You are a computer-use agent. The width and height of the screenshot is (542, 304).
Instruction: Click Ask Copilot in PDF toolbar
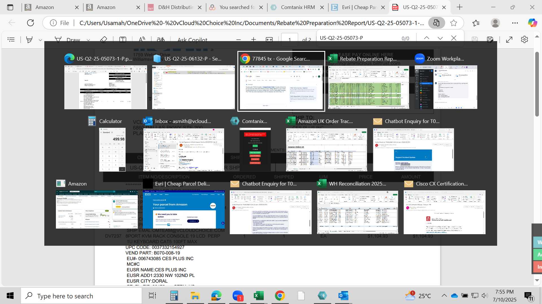pyautogui.click(x=192, y=40)
